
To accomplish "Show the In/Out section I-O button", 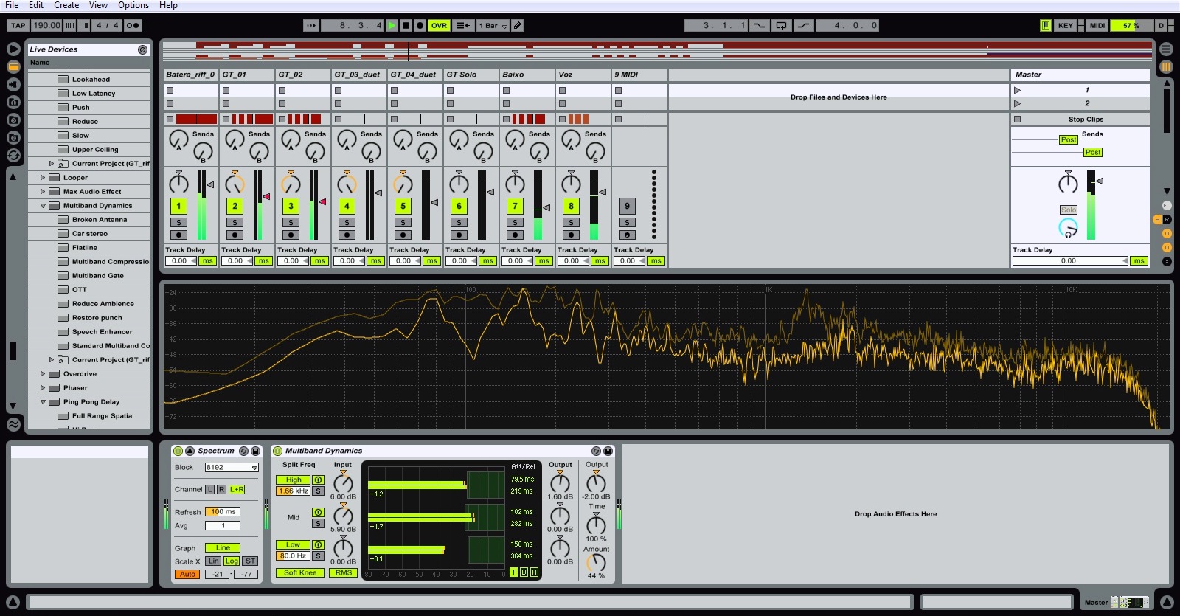I will [x=1167, y=206].
